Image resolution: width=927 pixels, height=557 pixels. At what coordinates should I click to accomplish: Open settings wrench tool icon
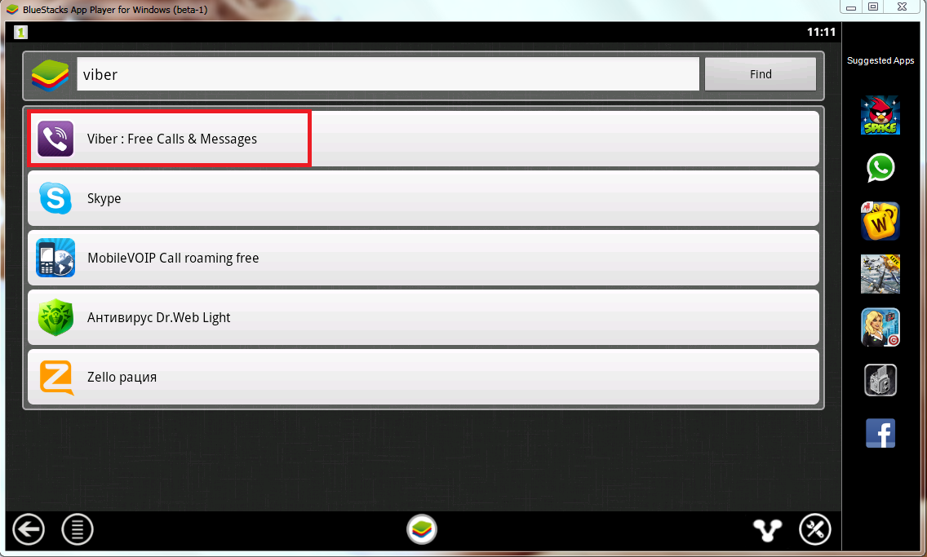coord(815,529)
